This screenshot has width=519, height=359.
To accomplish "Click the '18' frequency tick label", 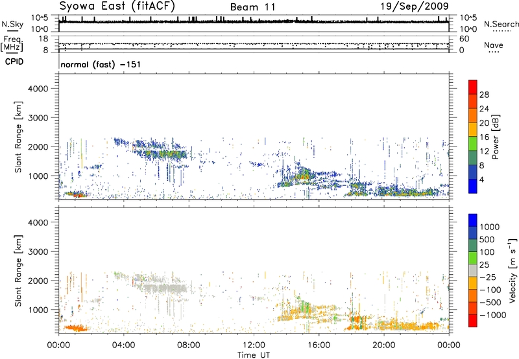I will click(43, 39).
